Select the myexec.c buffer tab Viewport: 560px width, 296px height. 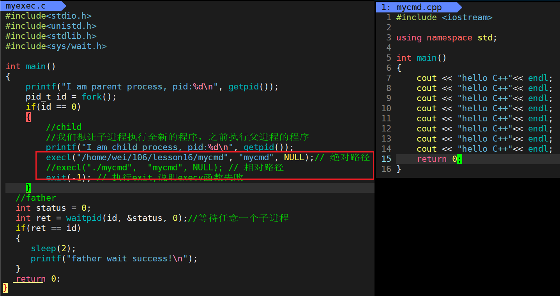pos(25,6)
